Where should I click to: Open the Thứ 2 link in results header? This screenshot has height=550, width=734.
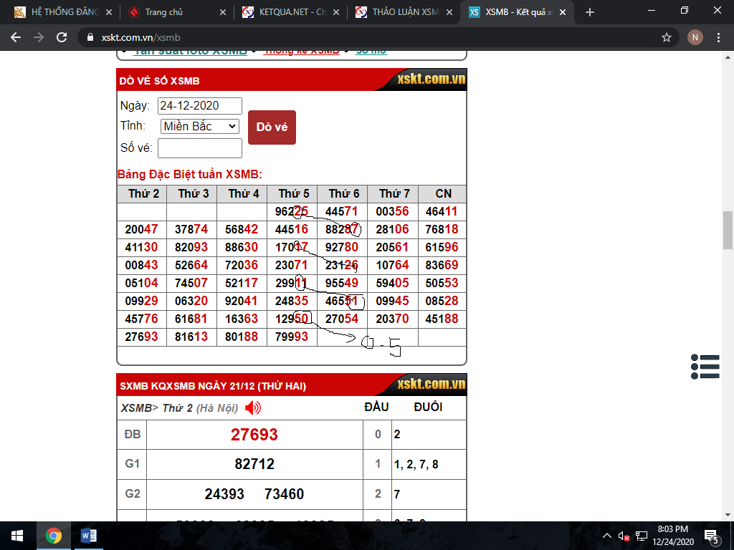pos(176,408)
